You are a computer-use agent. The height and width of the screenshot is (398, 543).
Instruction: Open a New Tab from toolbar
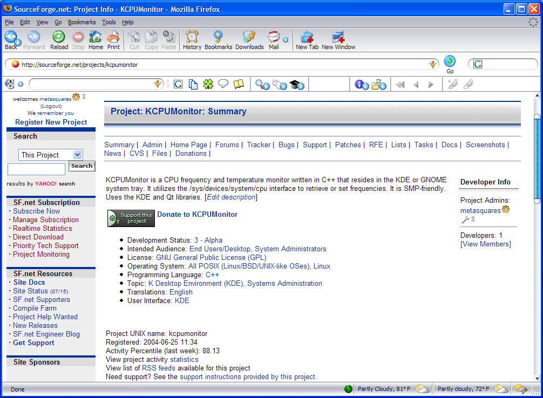[x=307, y=39]
